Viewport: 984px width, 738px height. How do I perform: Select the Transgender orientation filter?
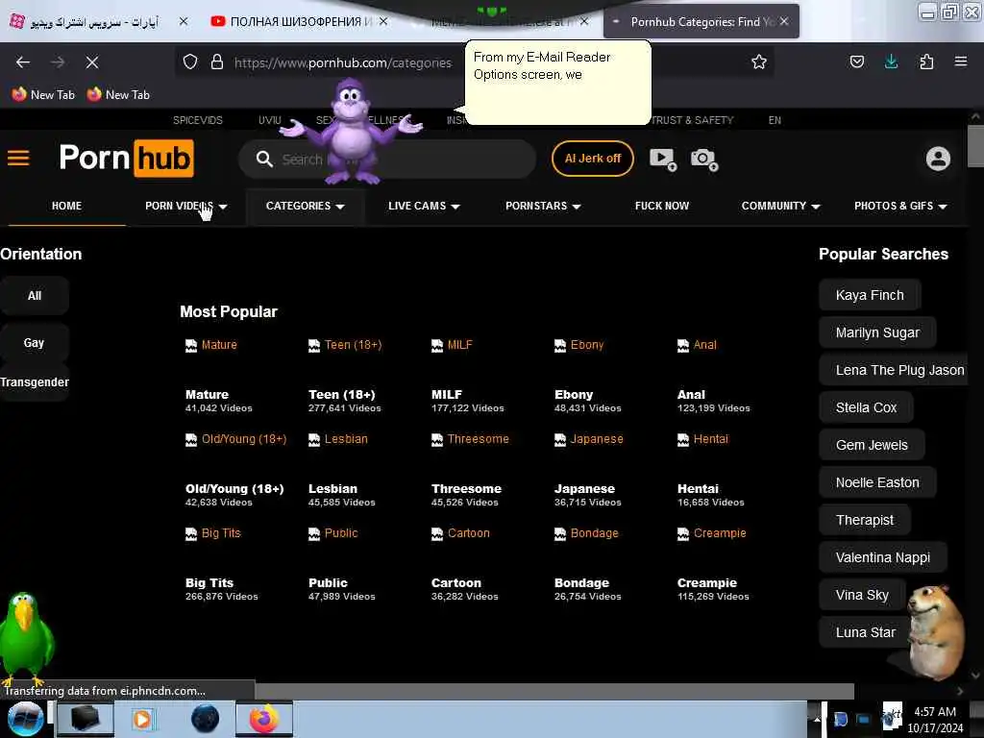(35, 382)
